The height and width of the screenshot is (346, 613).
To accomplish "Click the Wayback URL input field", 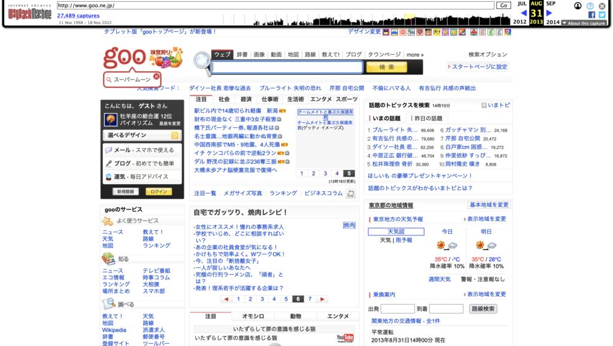I will 275,5.
